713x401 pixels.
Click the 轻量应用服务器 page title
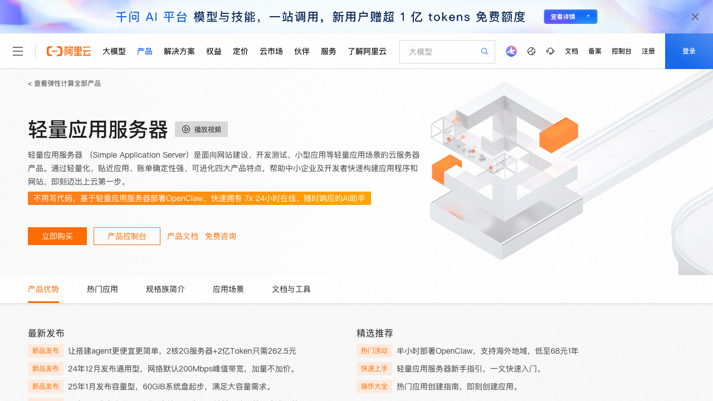[x=98, y=129]
